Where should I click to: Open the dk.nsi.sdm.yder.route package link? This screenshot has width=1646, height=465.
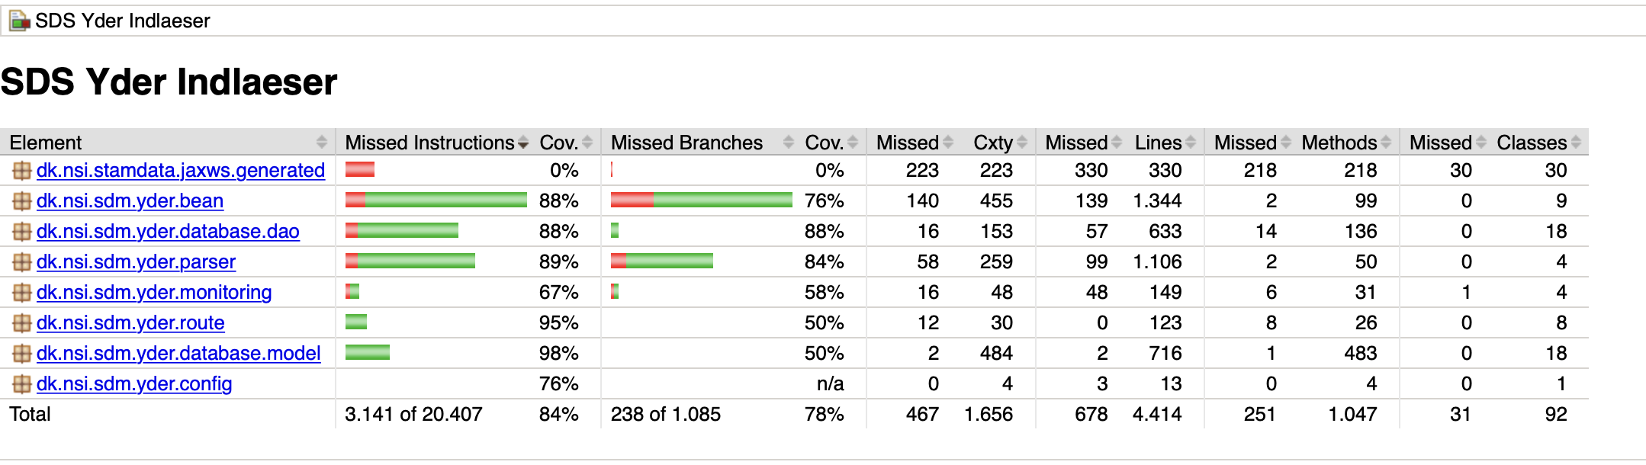tap(130, 323)
